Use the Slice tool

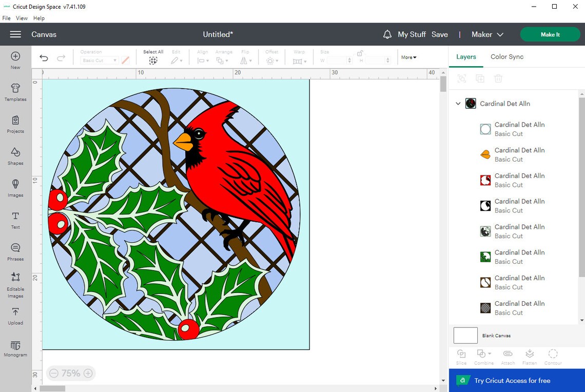coord(461,355)
